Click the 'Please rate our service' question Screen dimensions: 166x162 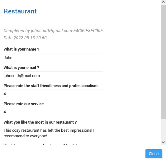(24, 104)
